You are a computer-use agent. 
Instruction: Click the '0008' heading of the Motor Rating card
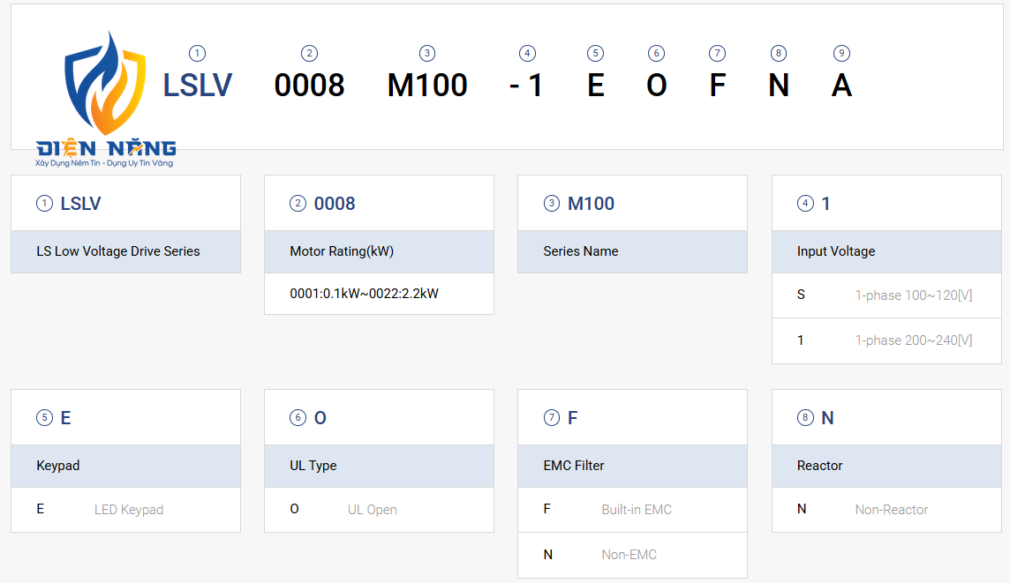click(335, 204)
